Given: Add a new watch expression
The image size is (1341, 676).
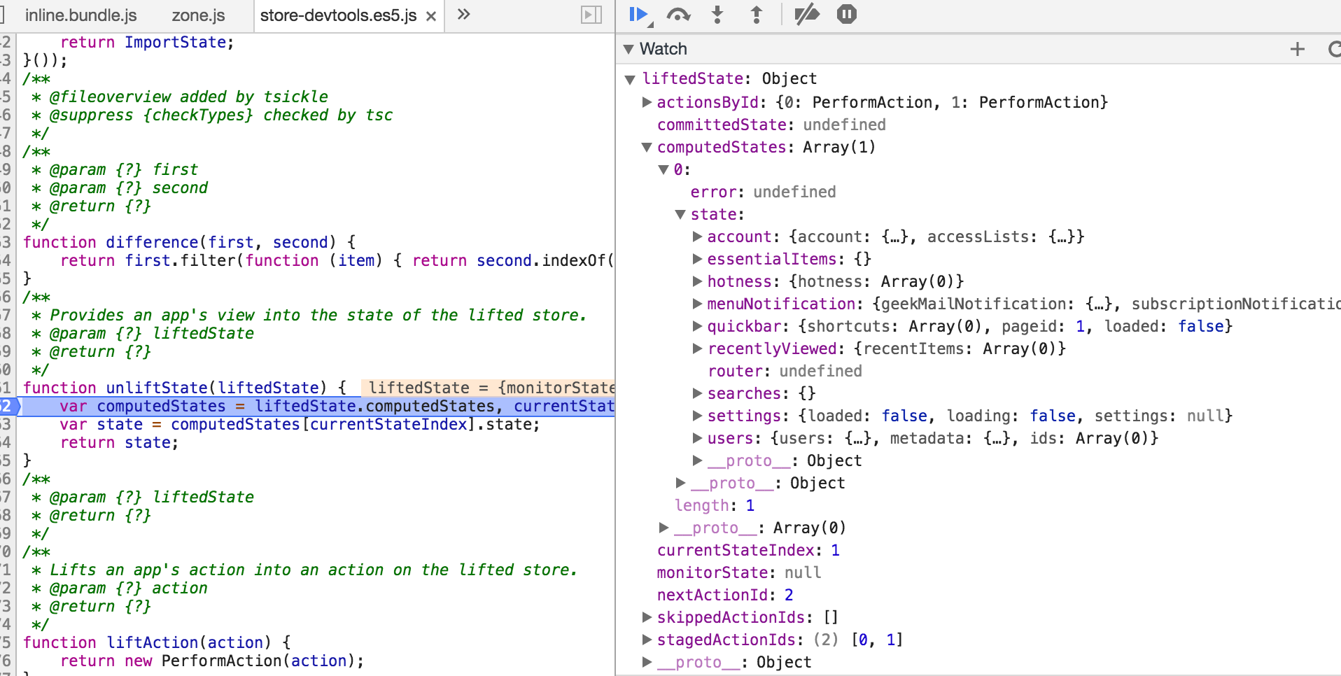Looking at the screenshot, I should coord(1298,48).
